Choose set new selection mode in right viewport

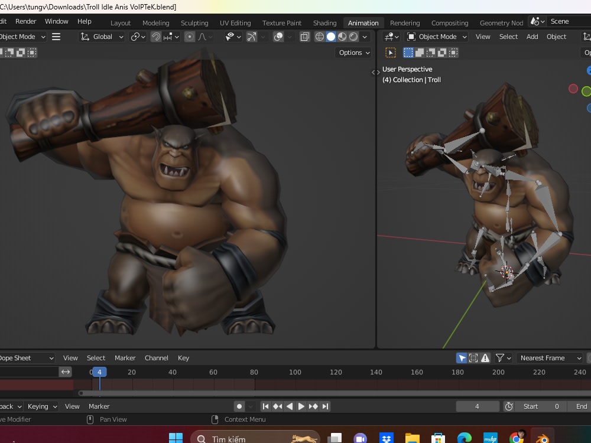[x=408, y=53]
